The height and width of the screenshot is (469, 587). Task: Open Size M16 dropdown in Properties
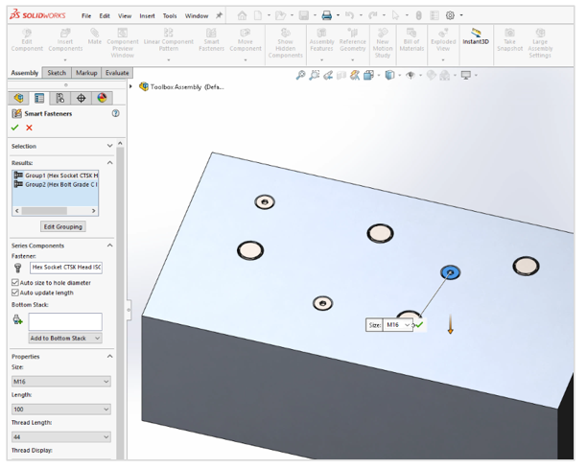tap(61, 382)
